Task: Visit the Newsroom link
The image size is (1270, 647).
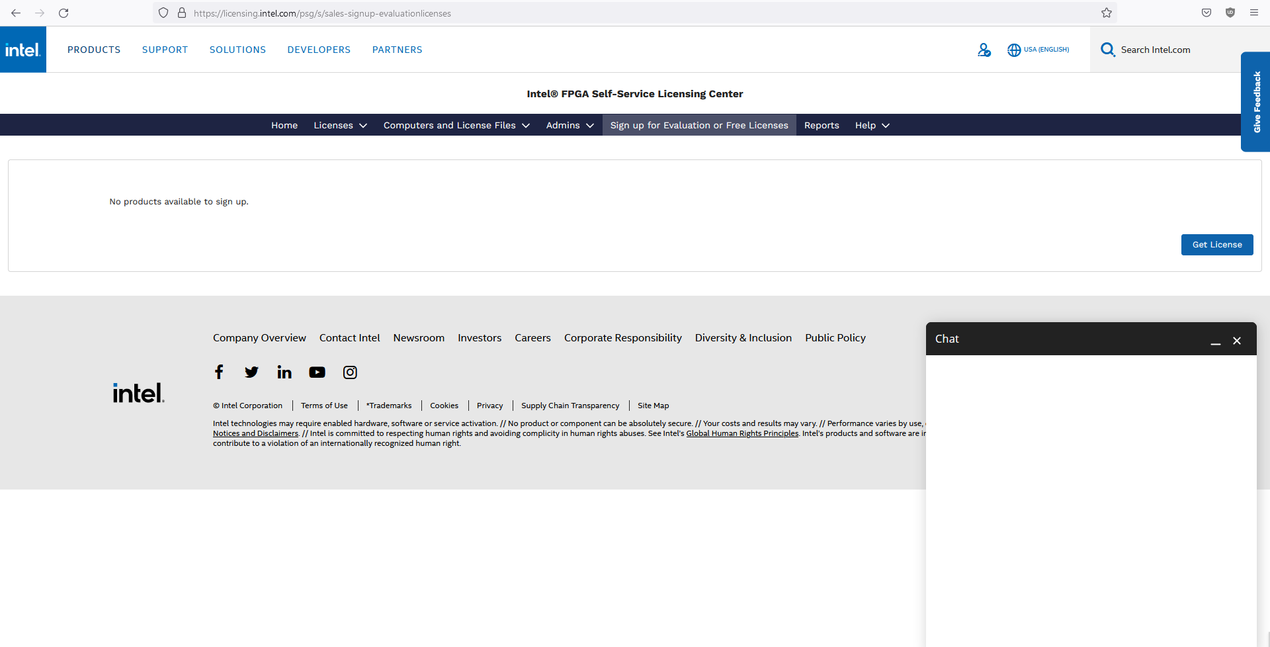Action: click(x=419, y=338)
